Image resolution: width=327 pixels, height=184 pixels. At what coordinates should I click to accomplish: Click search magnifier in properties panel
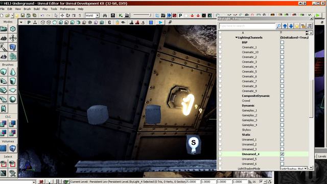pyautogui.click(x=278, y=26)
